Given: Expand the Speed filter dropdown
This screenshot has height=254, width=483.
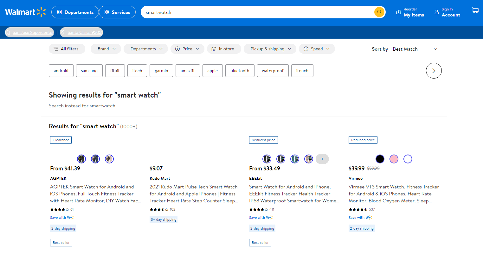Looking at the screenshot, I should click(x=317, y=49).
